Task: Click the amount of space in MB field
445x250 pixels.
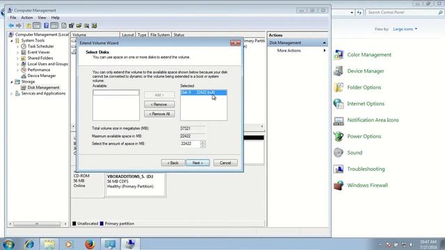Action: [190, 144]
